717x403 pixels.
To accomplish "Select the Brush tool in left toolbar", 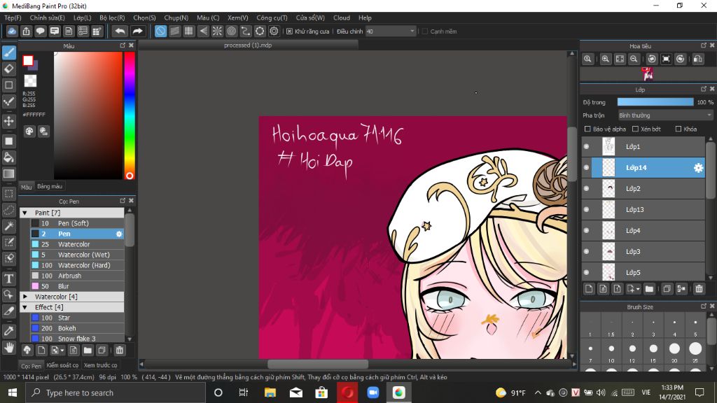I will point(8,52).
